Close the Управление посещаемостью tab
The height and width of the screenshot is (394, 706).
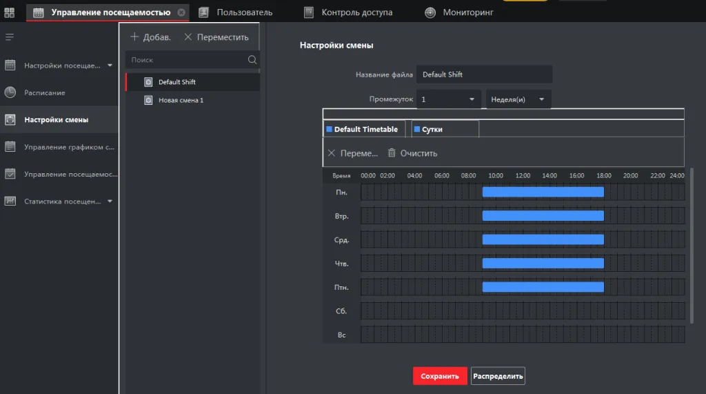coord(181,12)
